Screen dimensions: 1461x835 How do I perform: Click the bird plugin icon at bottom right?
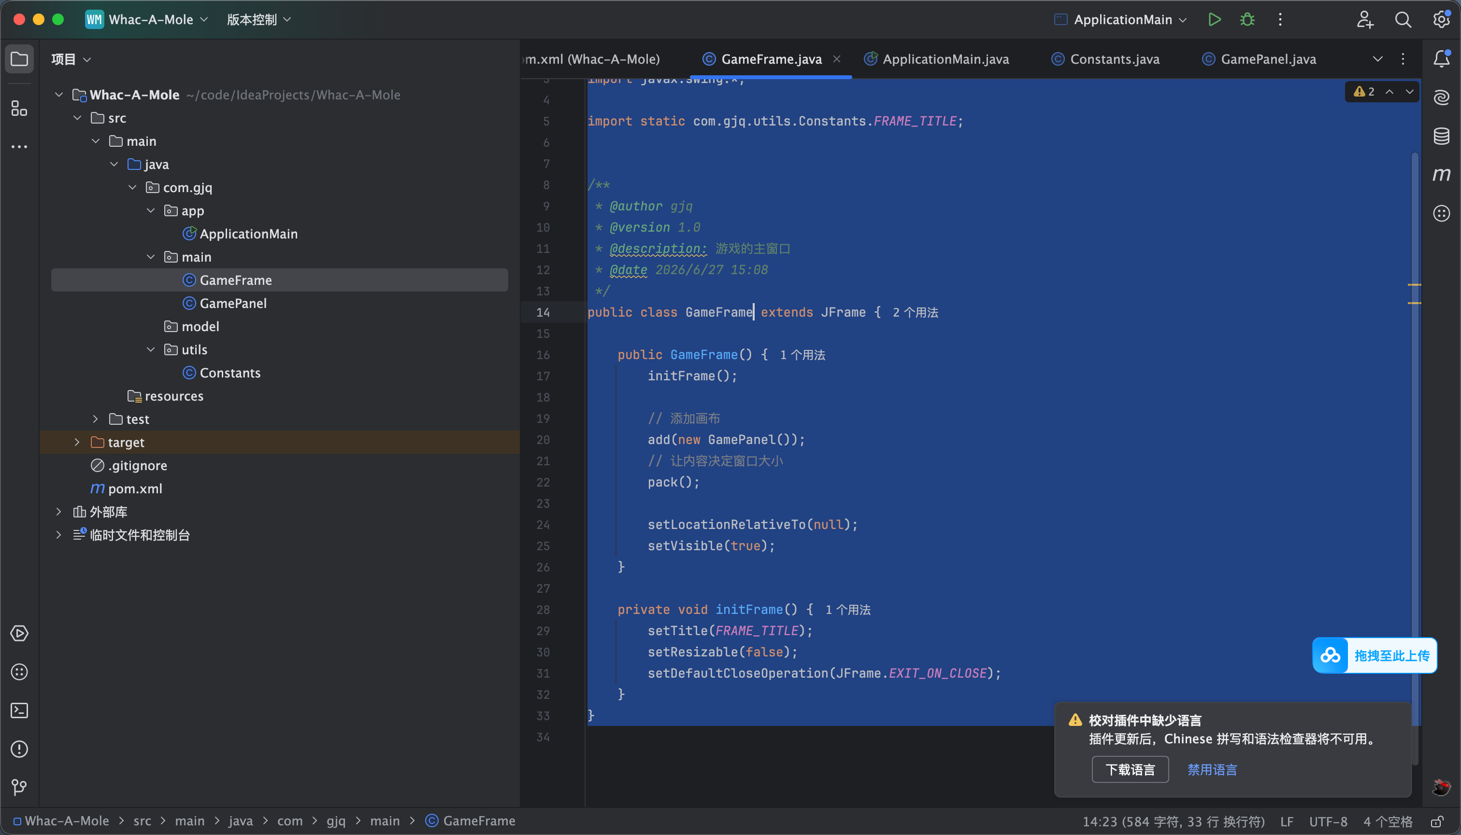tap(1442, 787)
